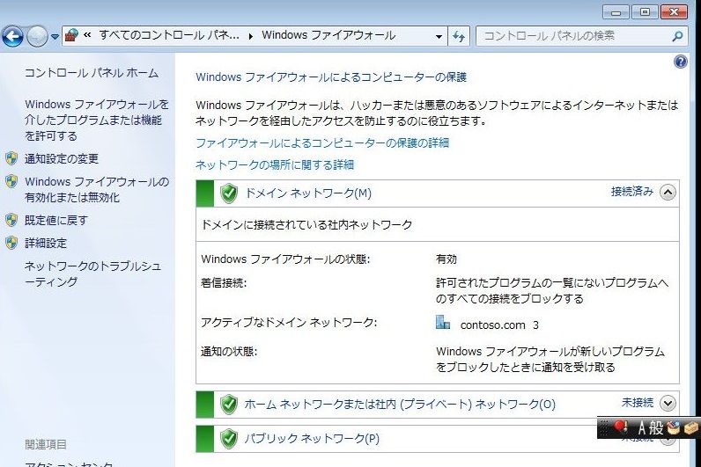Click green shield icon of プライベート ネットワーク
Viewport: 701px width, 467px height.
(x=229, y=405)
